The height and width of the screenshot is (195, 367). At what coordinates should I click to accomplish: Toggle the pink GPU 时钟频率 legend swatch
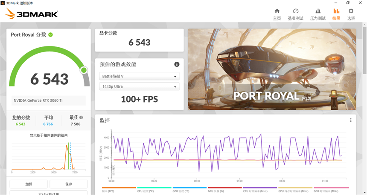tap(331, 187)
